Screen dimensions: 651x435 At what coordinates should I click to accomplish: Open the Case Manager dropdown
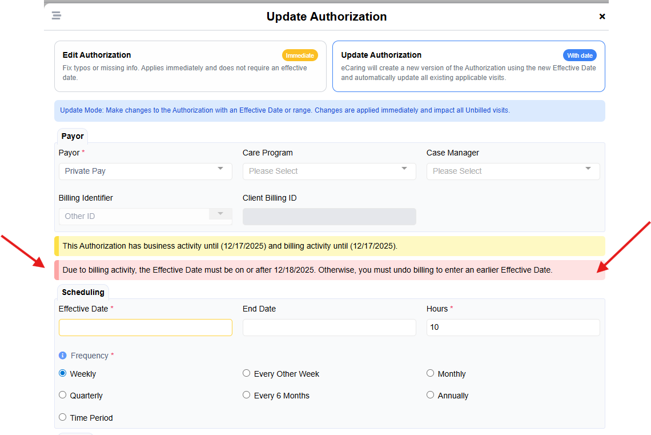pos(513,171)
